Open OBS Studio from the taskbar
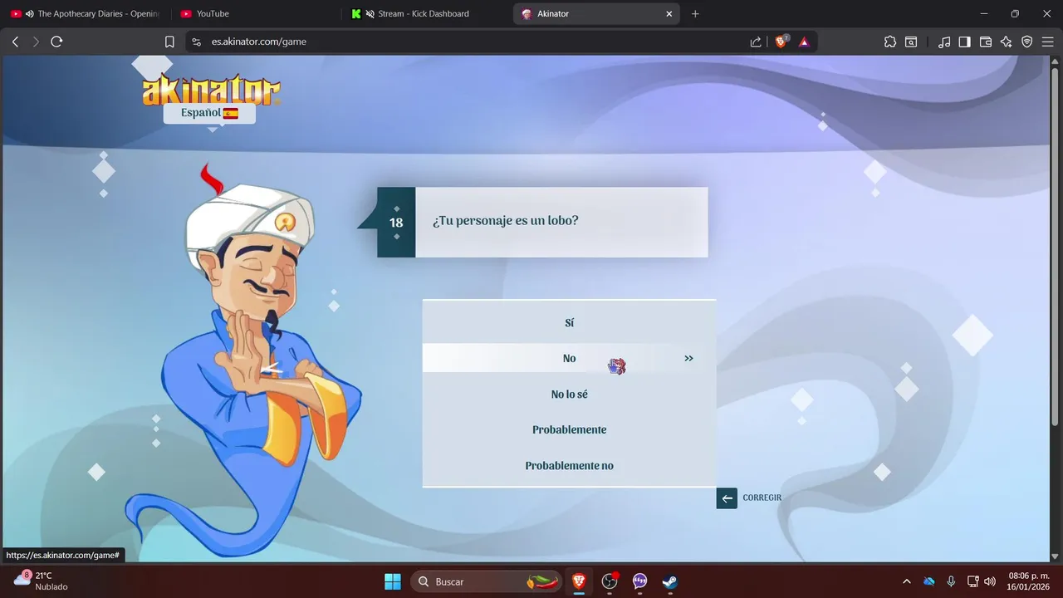 coord(610,581)
